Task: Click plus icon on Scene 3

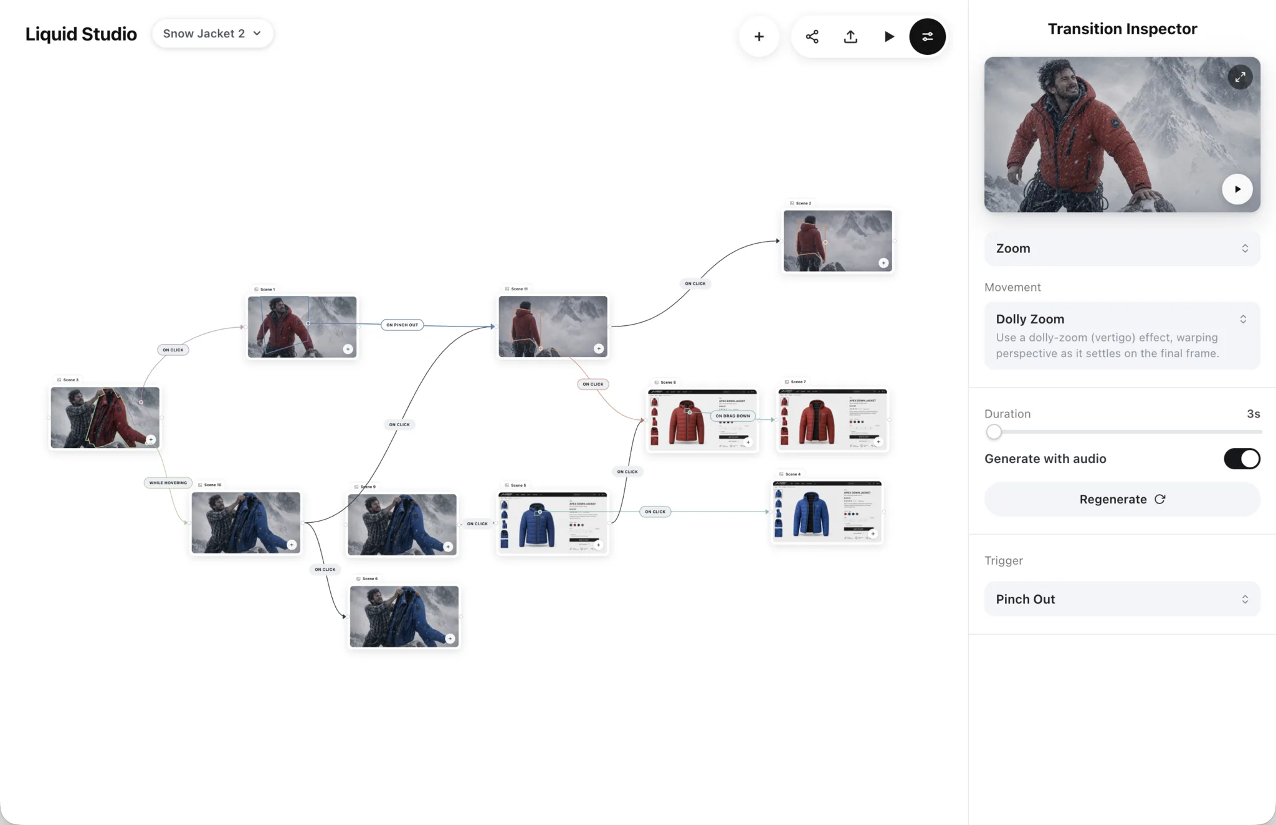Action: coord(150,439)
